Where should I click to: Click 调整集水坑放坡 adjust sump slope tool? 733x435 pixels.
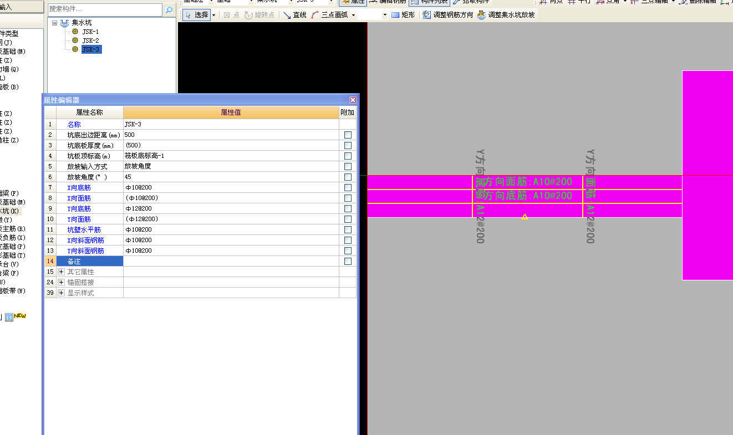click(x=506, y=15)
